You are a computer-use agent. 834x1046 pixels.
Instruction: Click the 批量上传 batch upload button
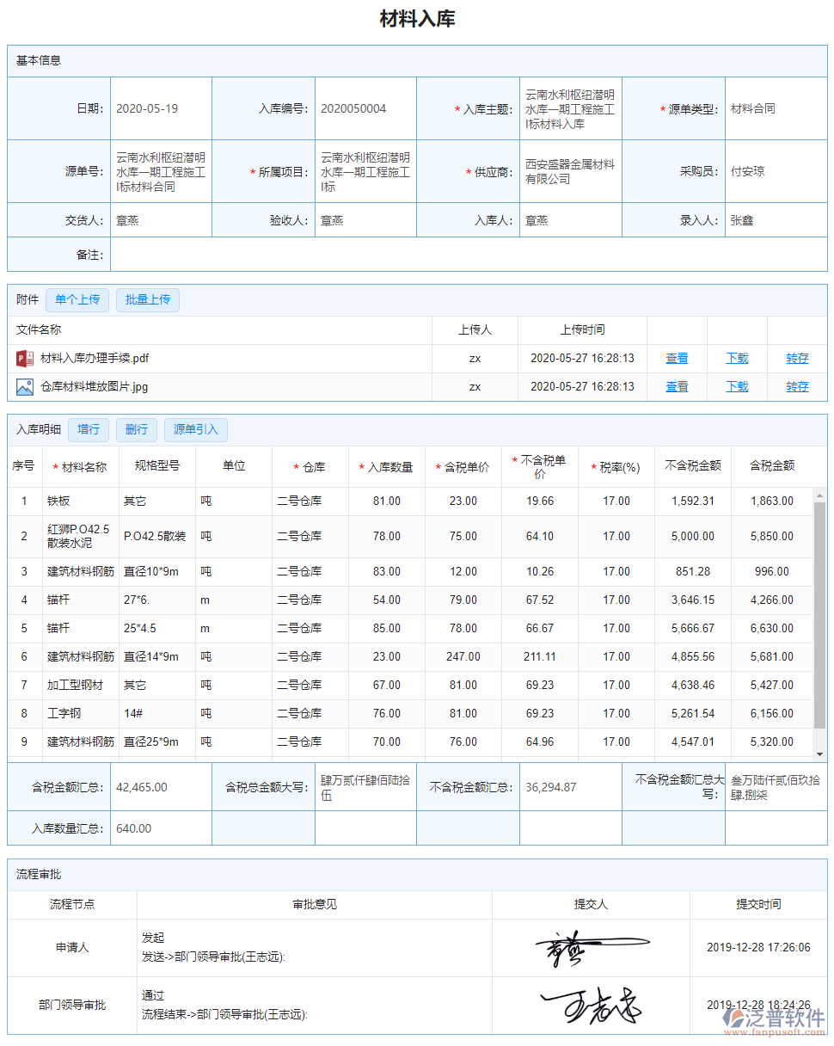tap(148, 299)
